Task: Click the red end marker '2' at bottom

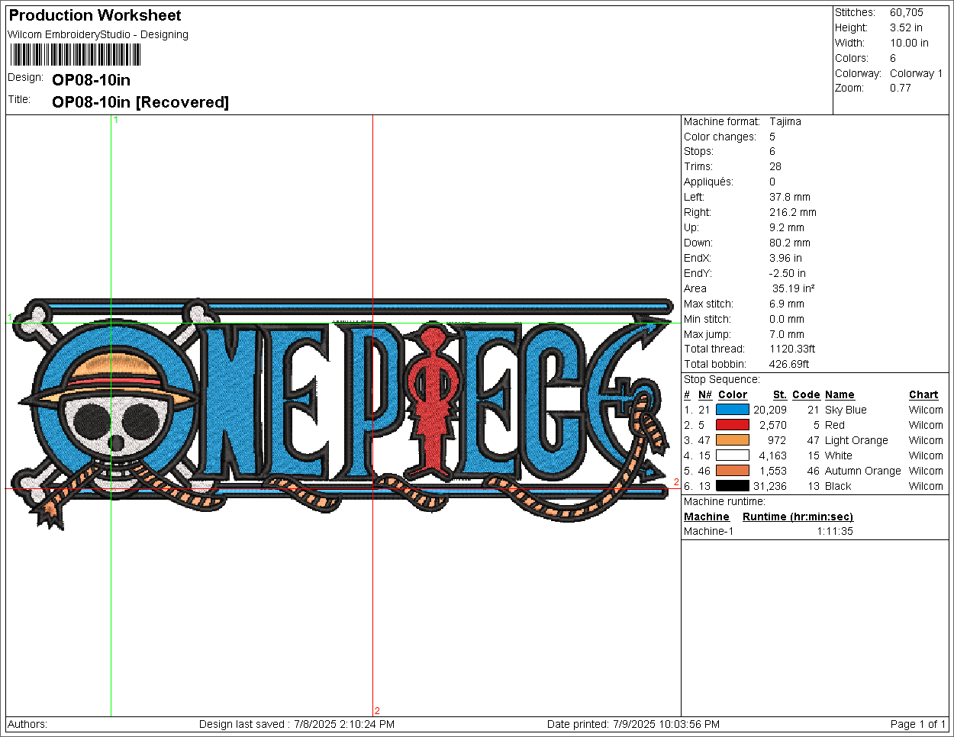Action: pyautogui.click(x=377, y=711)
